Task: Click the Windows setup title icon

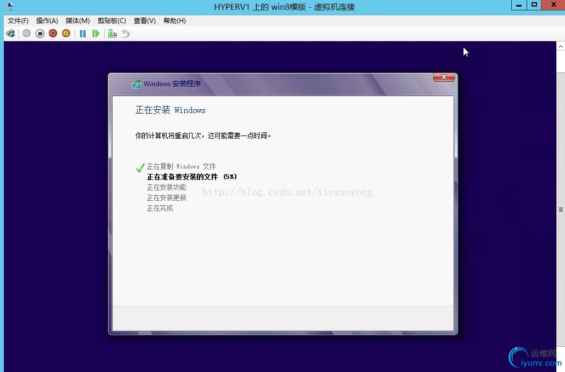Action: pos(136,84)
